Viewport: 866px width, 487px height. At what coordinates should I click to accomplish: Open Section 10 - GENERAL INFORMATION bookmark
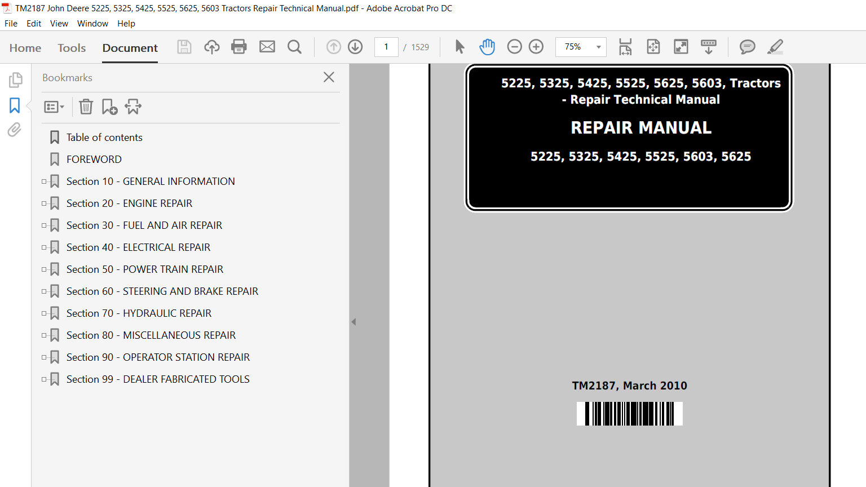click(x=151, y=181)
